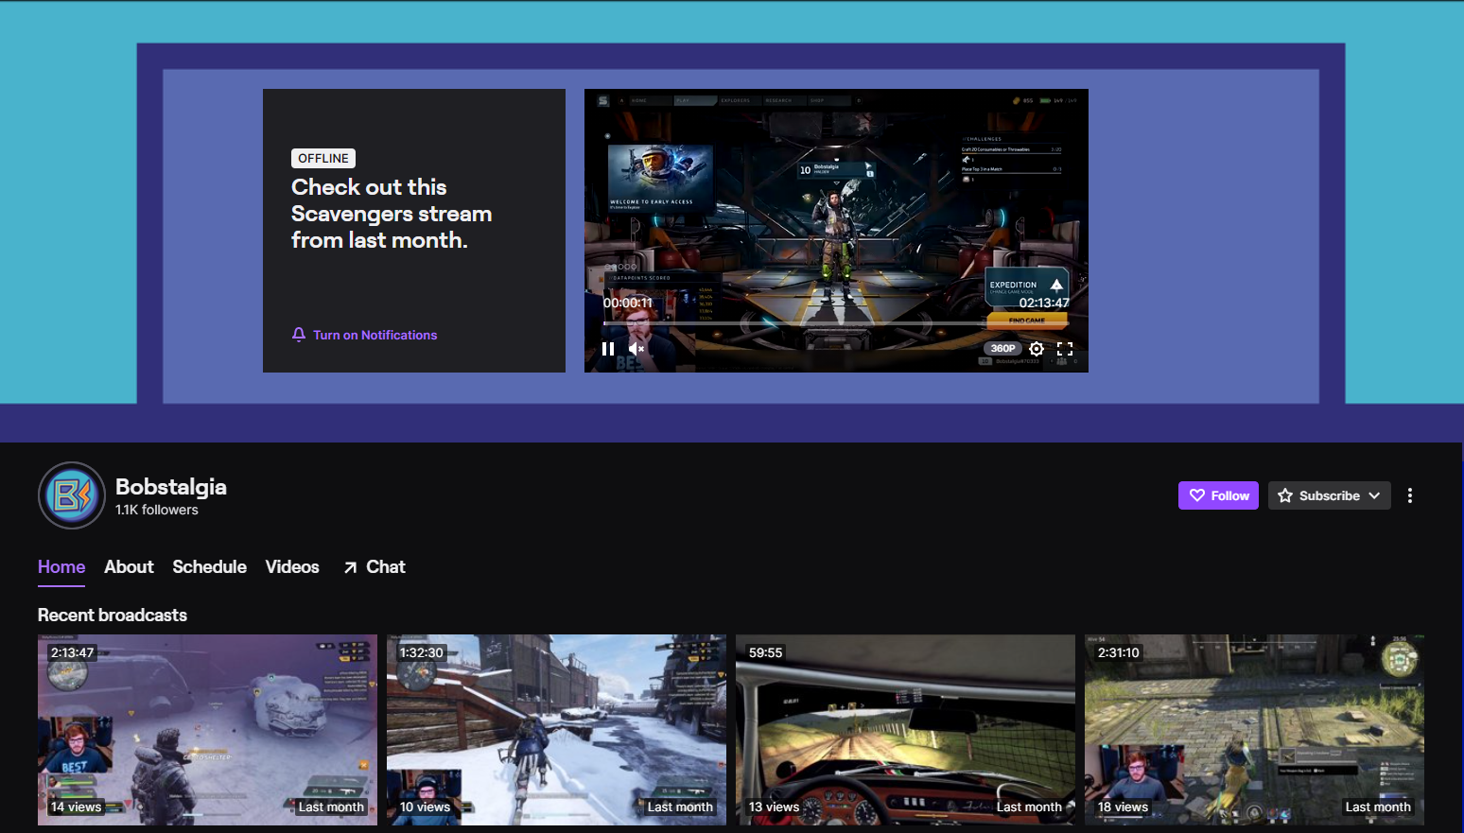Click the Chat pop-out arrow icon
1464x833 pixels.
point(350,567)
